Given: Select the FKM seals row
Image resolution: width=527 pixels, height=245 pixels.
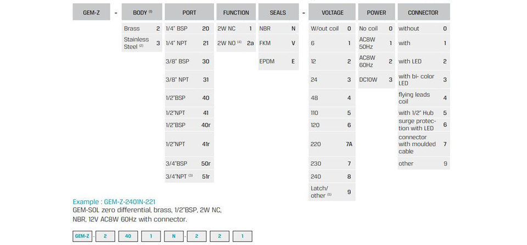Looking at the screenshot, I should 279,43.
